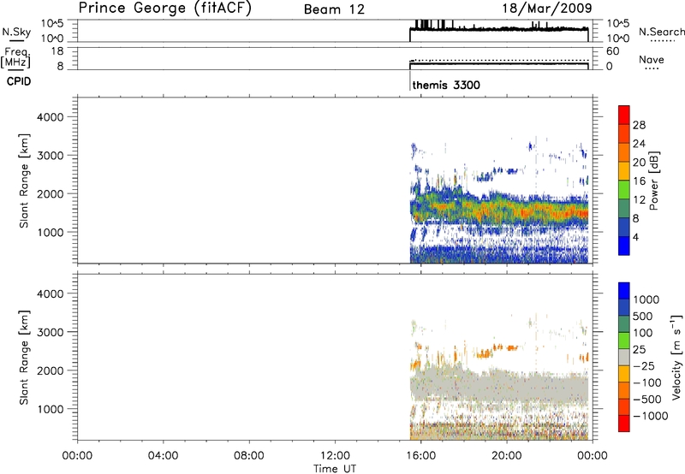685x474 pixels.
Task: Click the 'Velocity [m s-1]' colorbar label
Action: click(676, 357)
